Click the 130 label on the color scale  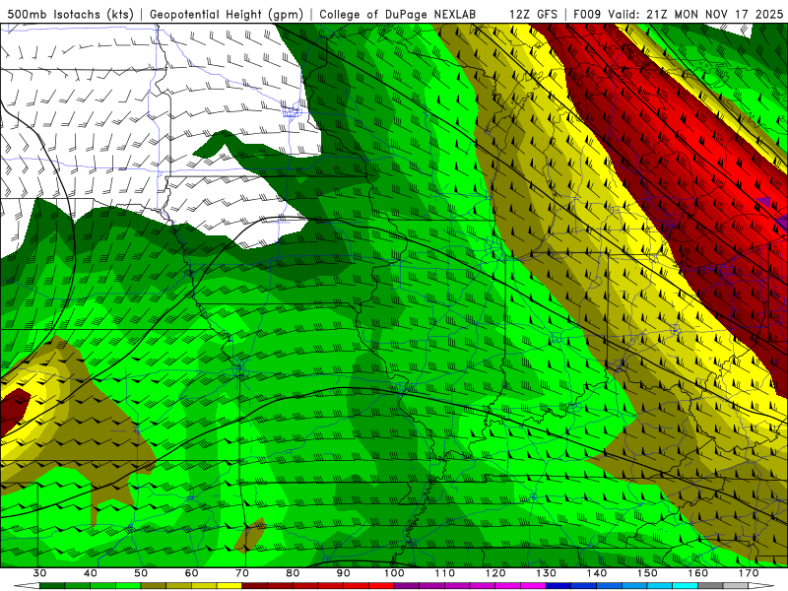tap(546, 573)
